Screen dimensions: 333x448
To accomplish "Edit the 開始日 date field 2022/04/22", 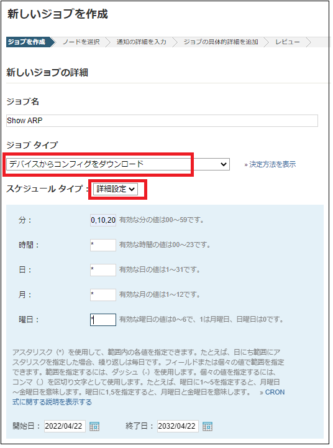I will [x=65, y=426].
